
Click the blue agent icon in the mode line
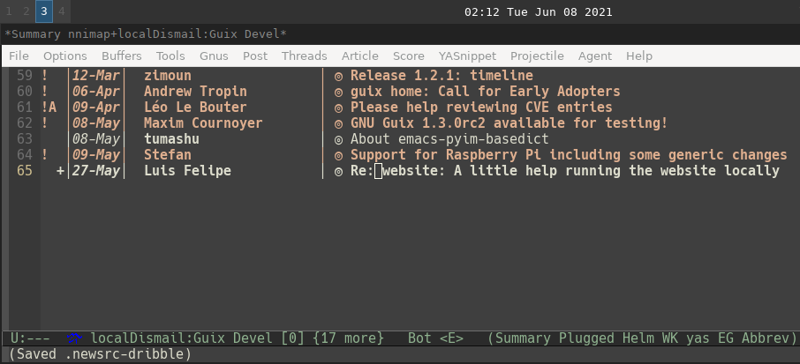(74, 338)
